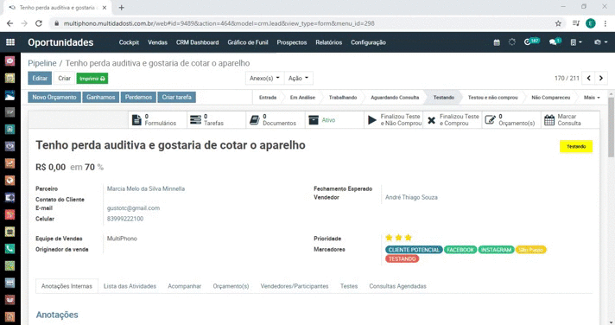Open Gráfico de Funil menu
Viewport: 615px width, 325px height.
(x=248, y=42)
